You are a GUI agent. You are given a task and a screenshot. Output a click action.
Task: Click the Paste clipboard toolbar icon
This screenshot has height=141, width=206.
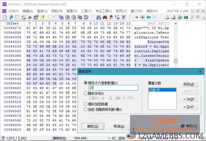74,17
